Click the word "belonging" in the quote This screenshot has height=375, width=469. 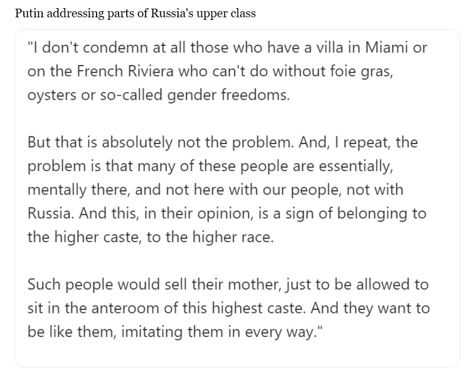[x=365, y=213]
